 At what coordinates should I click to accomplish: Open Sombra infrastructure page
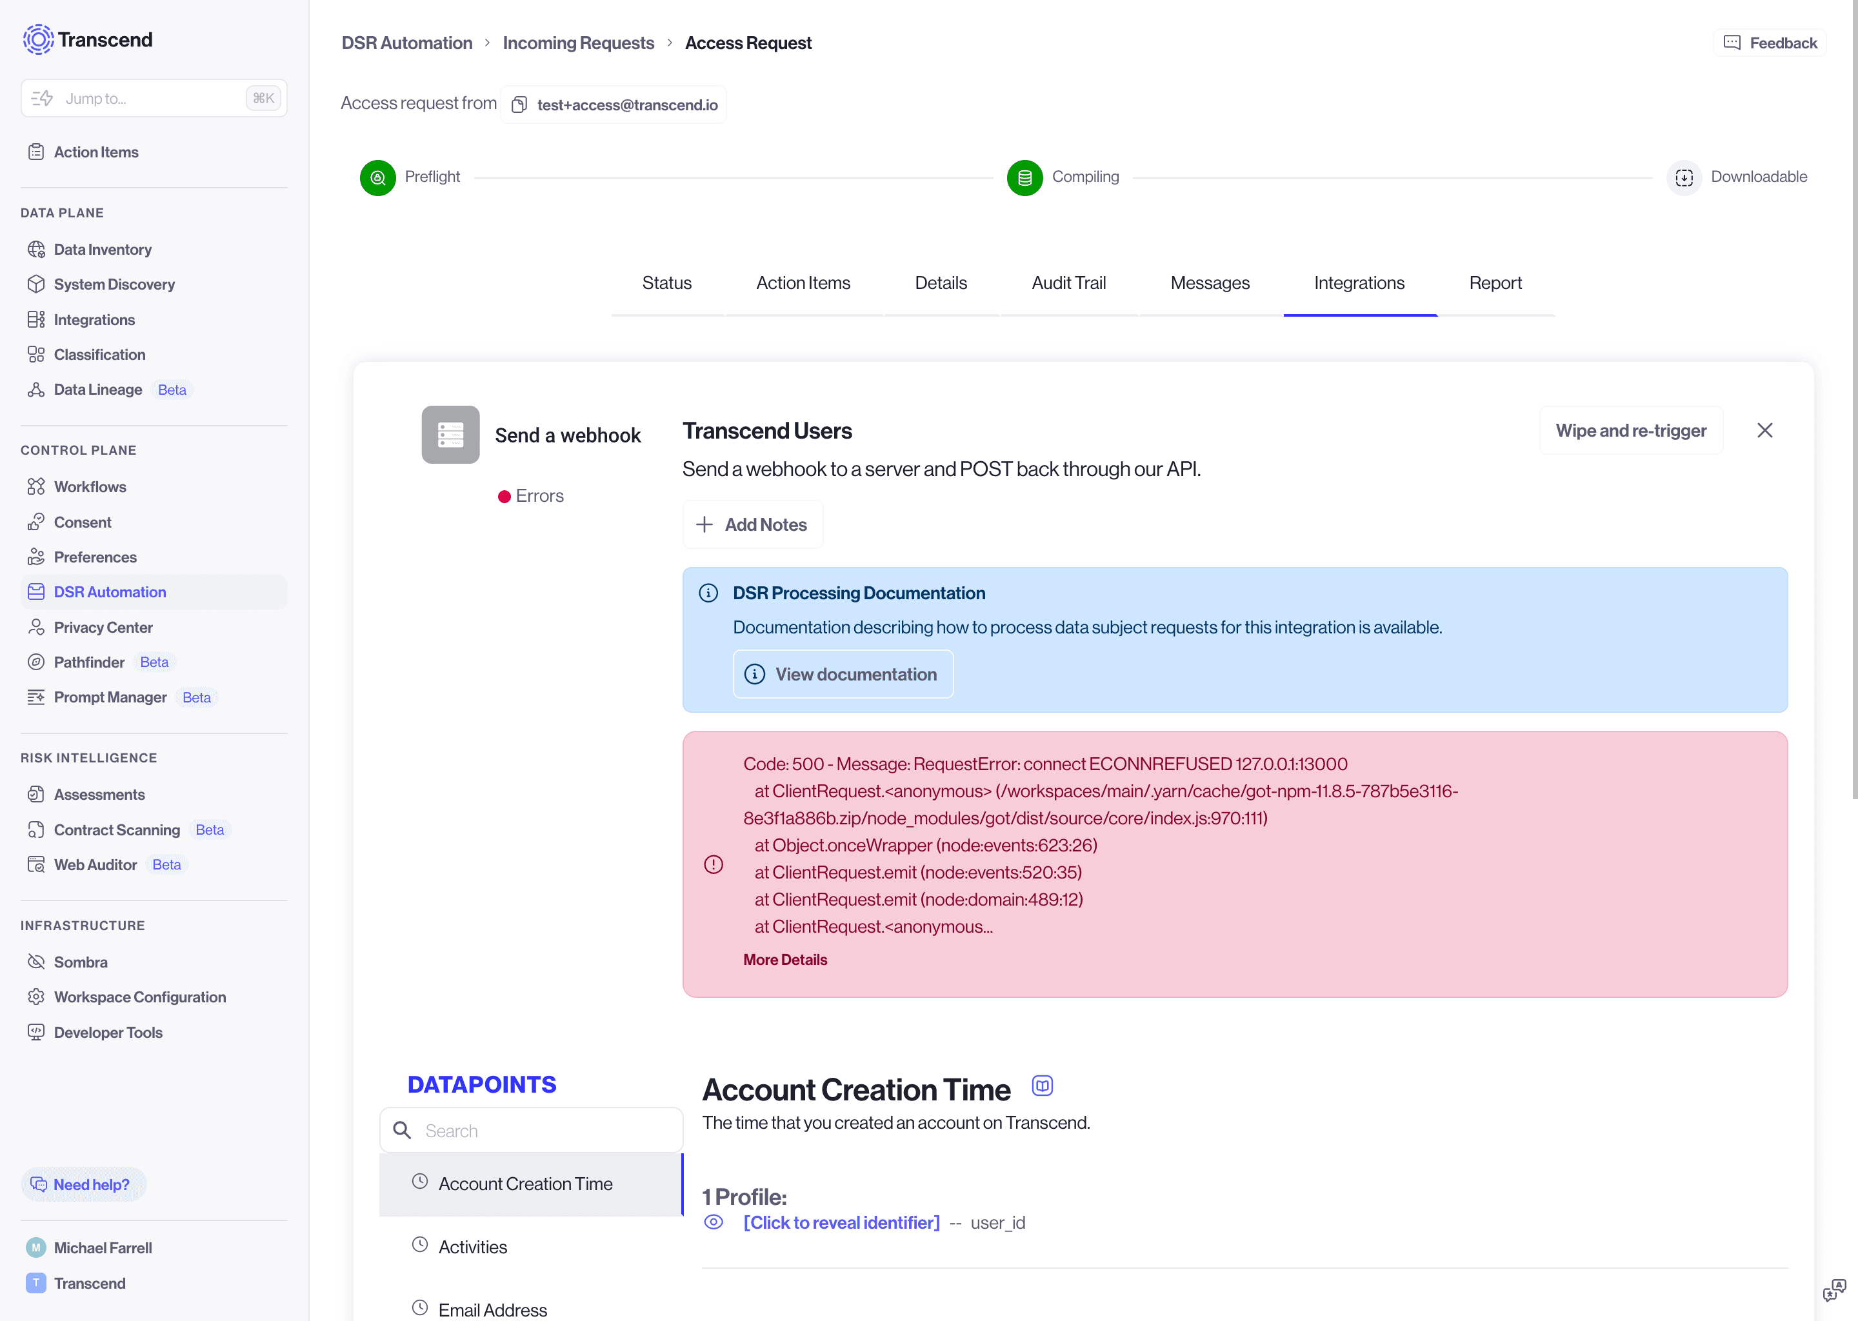point(81,962)
